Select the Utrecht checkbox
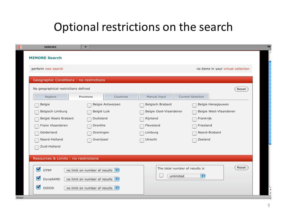Screen dimensions: 287x215 pos(142,140)
